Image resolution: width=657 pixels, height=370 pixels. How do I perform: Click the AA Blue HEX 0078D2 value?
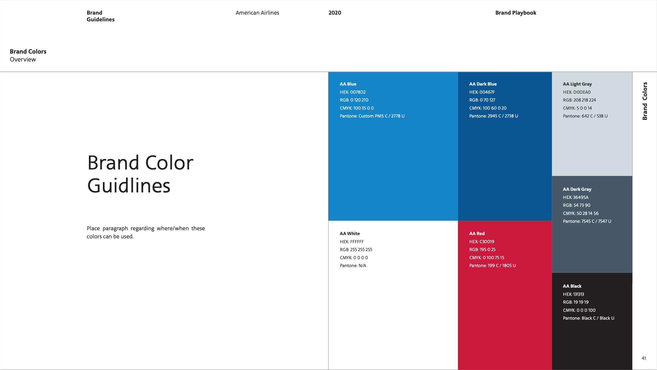(x=352, y=92)
